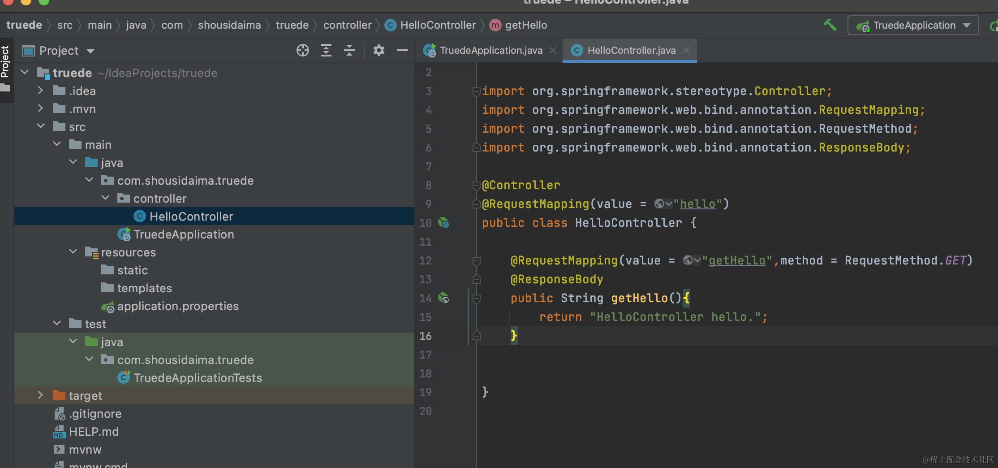This screenshot has width=998, height=468.
Task: Collapse the main folder
Action: click(57, 144)
